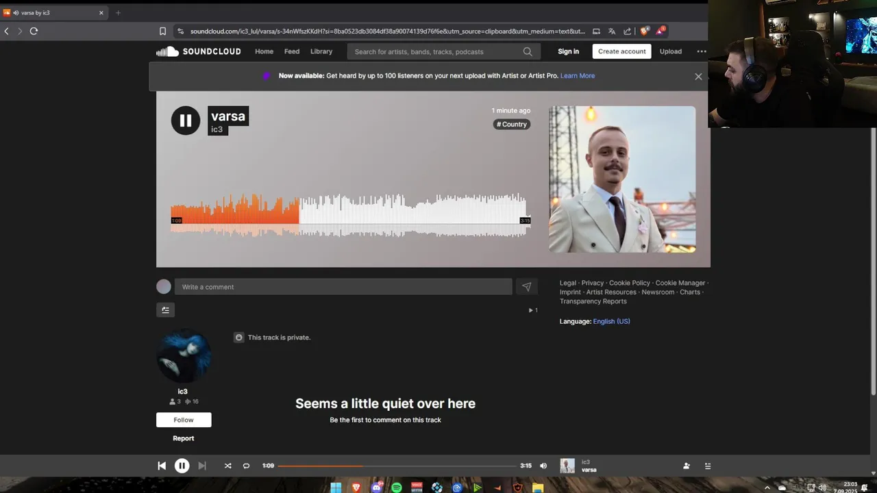Click the Upload link
This screenshot has width=877, height=493.
(x=671, y=51)
